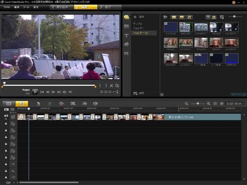Click the preview scrubber handle

[x=4, y=83]
